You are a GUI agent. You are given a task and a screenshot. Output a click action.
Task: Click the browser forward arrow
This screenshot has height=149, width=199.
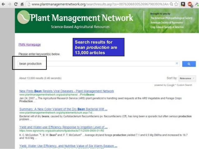pos(10,4)
